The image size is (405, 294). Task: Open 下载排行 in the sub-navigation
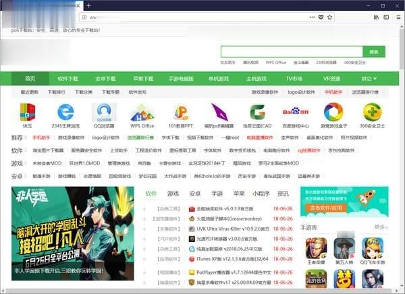click(56, 92)
